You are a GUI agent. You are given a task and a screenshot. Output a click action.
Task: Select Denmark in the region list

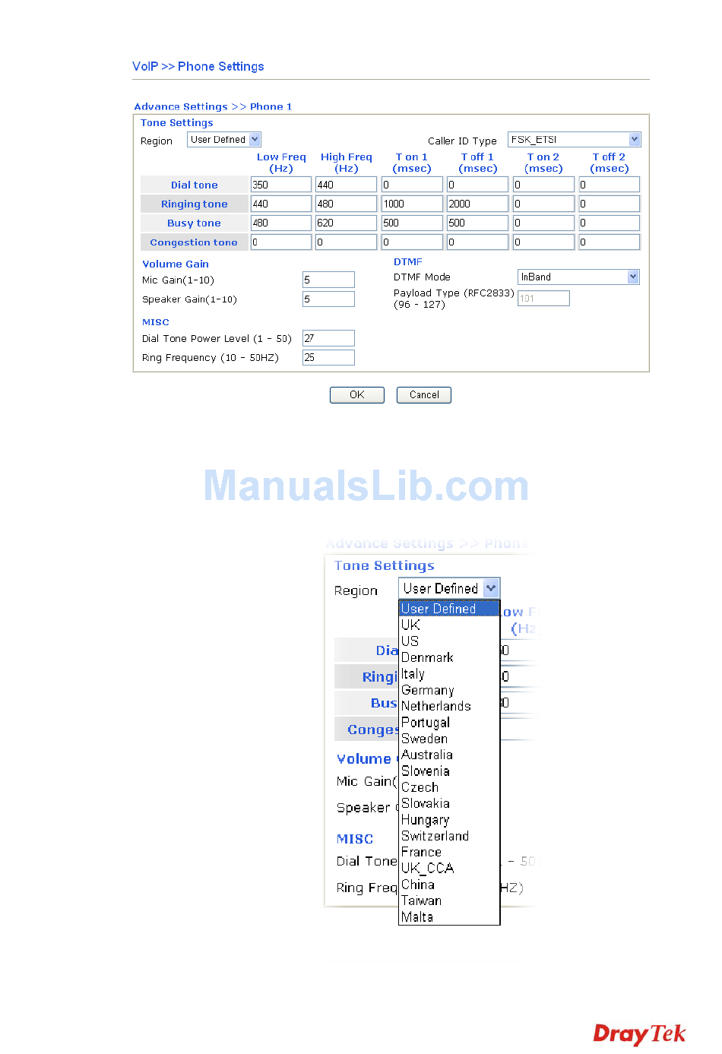[449, 657]
